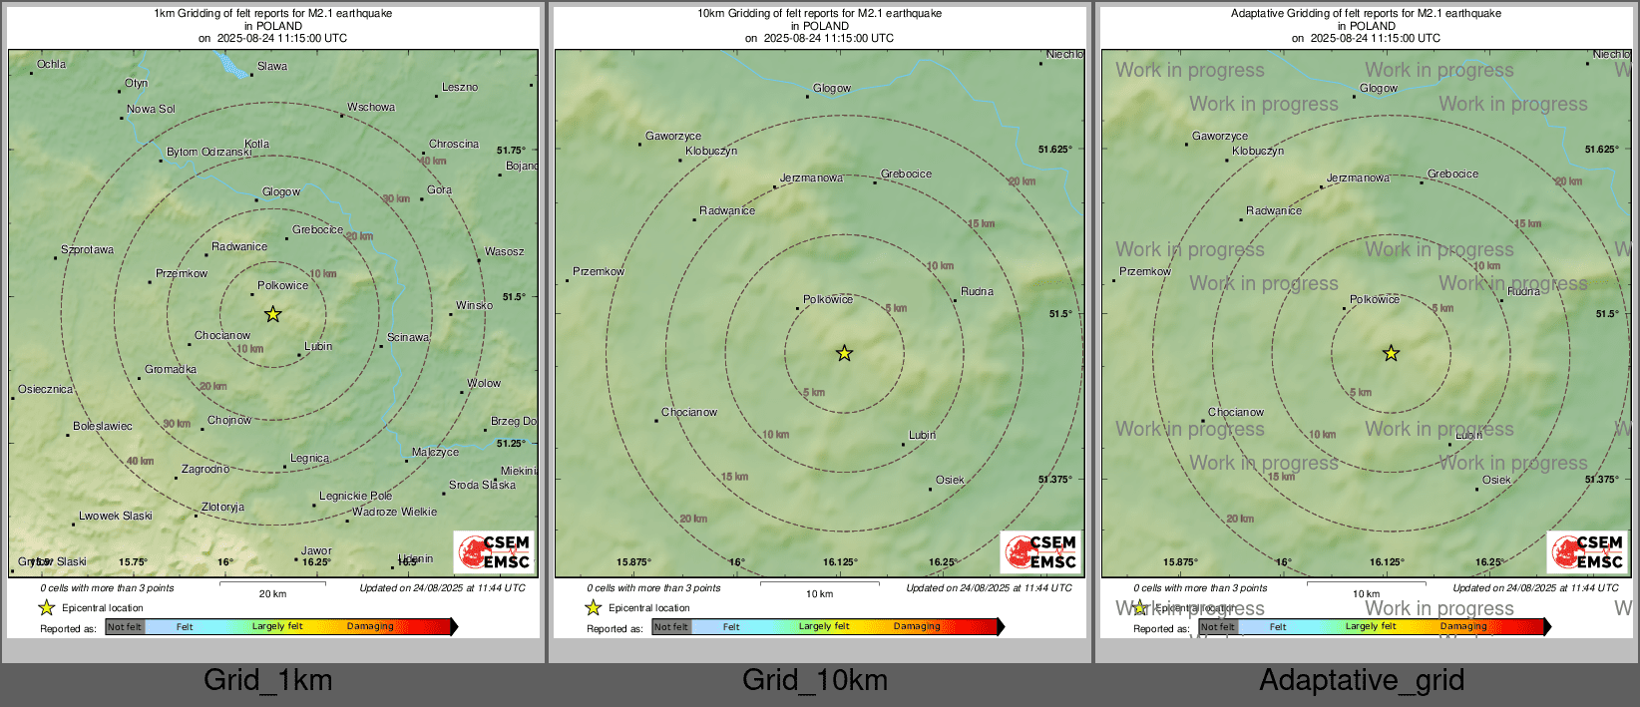Click the Klobuczyn label on the adaptive map
The image size is (1640, 707).
(1258, 151)
